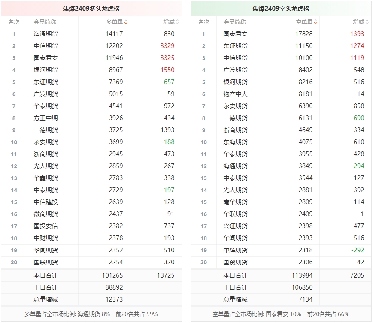Click the green change value -657
The image size is (373, 323).
click(168, 82)
